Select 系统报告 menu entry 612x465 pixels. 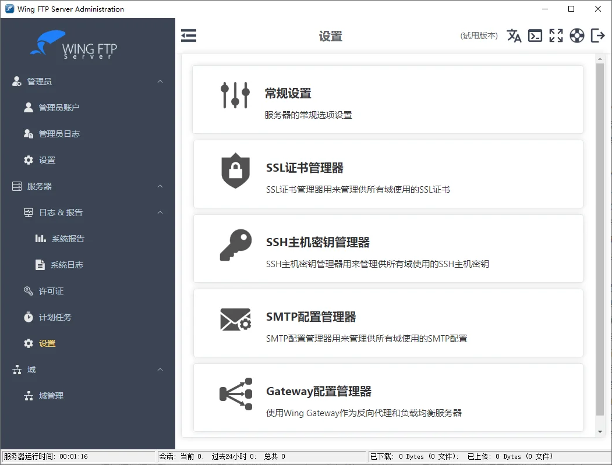(68, 239)
